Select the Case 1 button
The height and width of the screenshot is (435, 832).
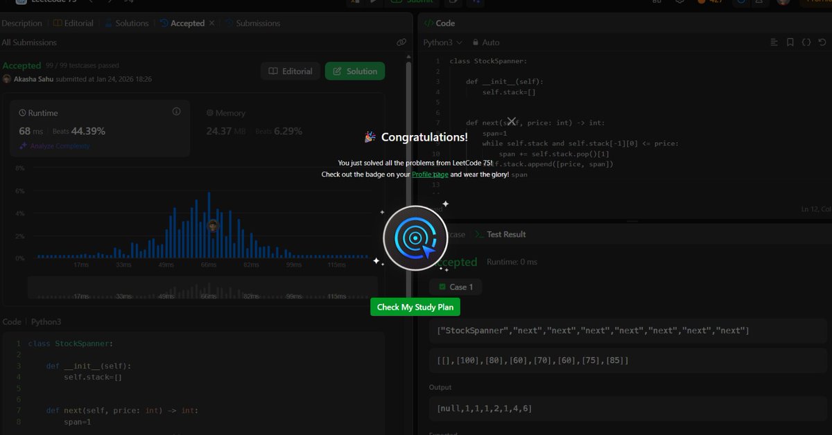(456, 287)
